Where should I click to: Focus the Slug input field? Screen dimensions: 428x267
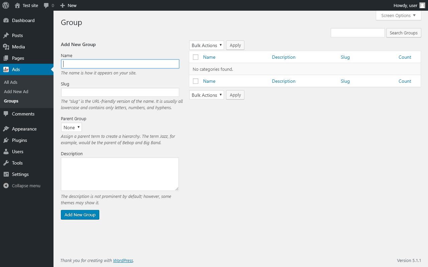click(x=120, y=92)
